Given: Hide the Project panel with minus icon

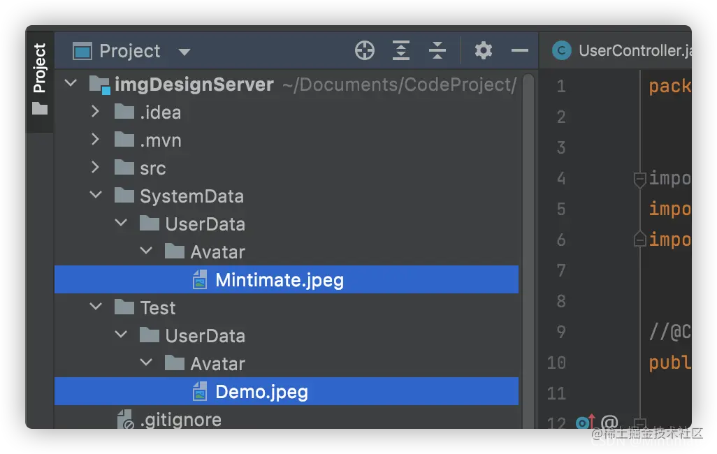Looking at the screenshot, I should (519, 50).
